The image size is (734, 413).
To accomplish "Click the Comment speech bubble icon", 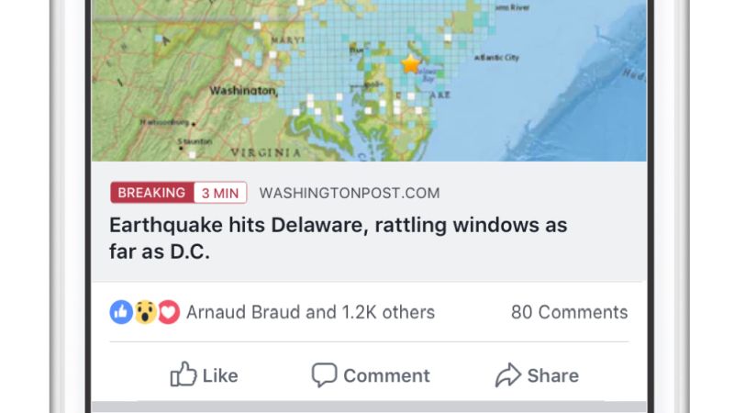I will pos(324,374).
